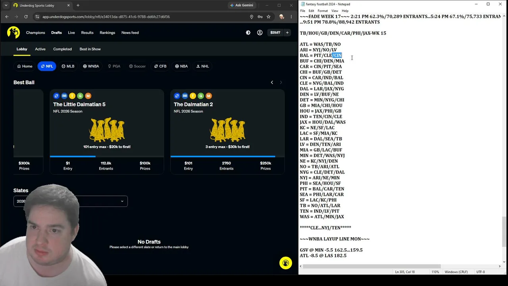
Task: Click Notepad's scroll down arrow
Action: (504, 261)
